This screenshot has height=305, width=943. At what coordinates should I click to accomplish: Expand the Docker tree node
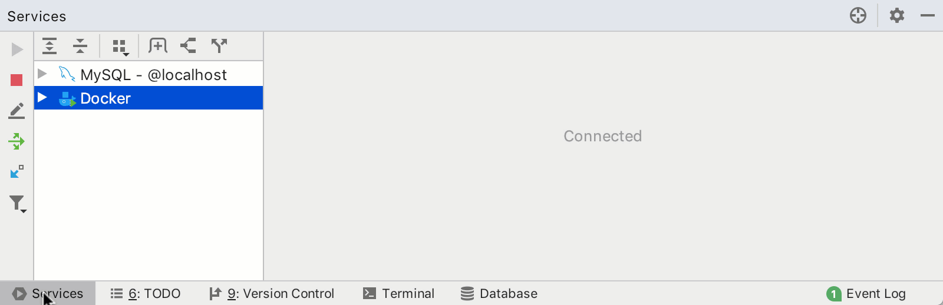point(42,98)
